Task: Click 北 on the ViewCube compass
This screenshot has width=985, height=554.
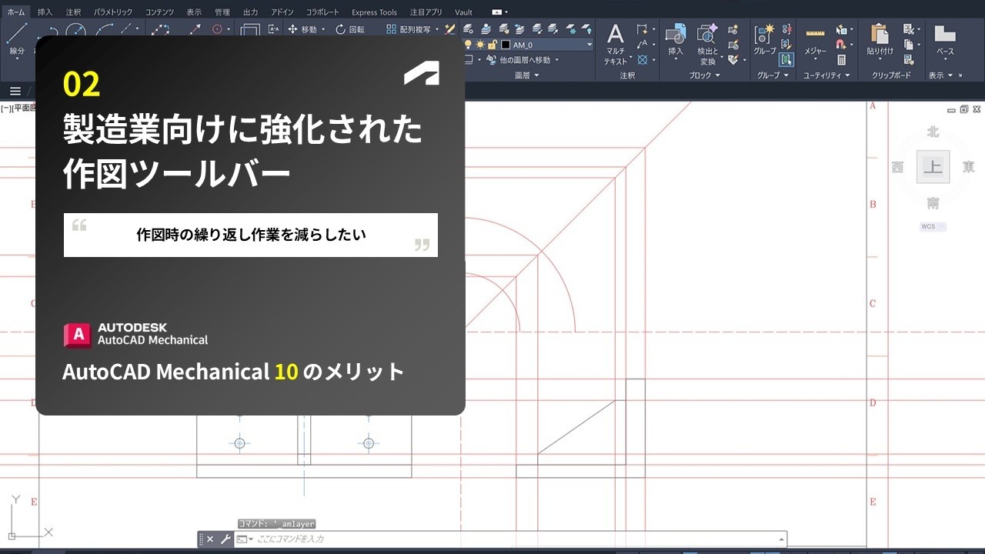Action: tap(933, 132)
